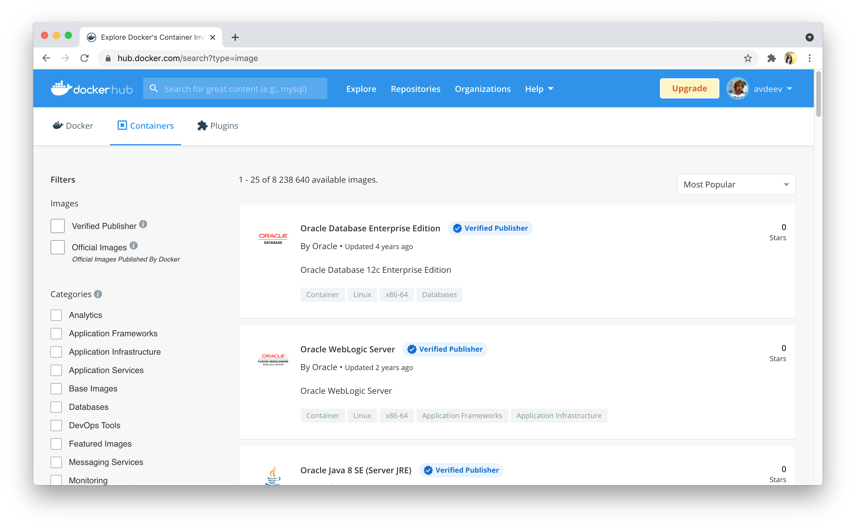This screenshot has width=856, height=529.
Task: Switch to the Docker tab
Action: pyautogui.click(x=73, y=126)
